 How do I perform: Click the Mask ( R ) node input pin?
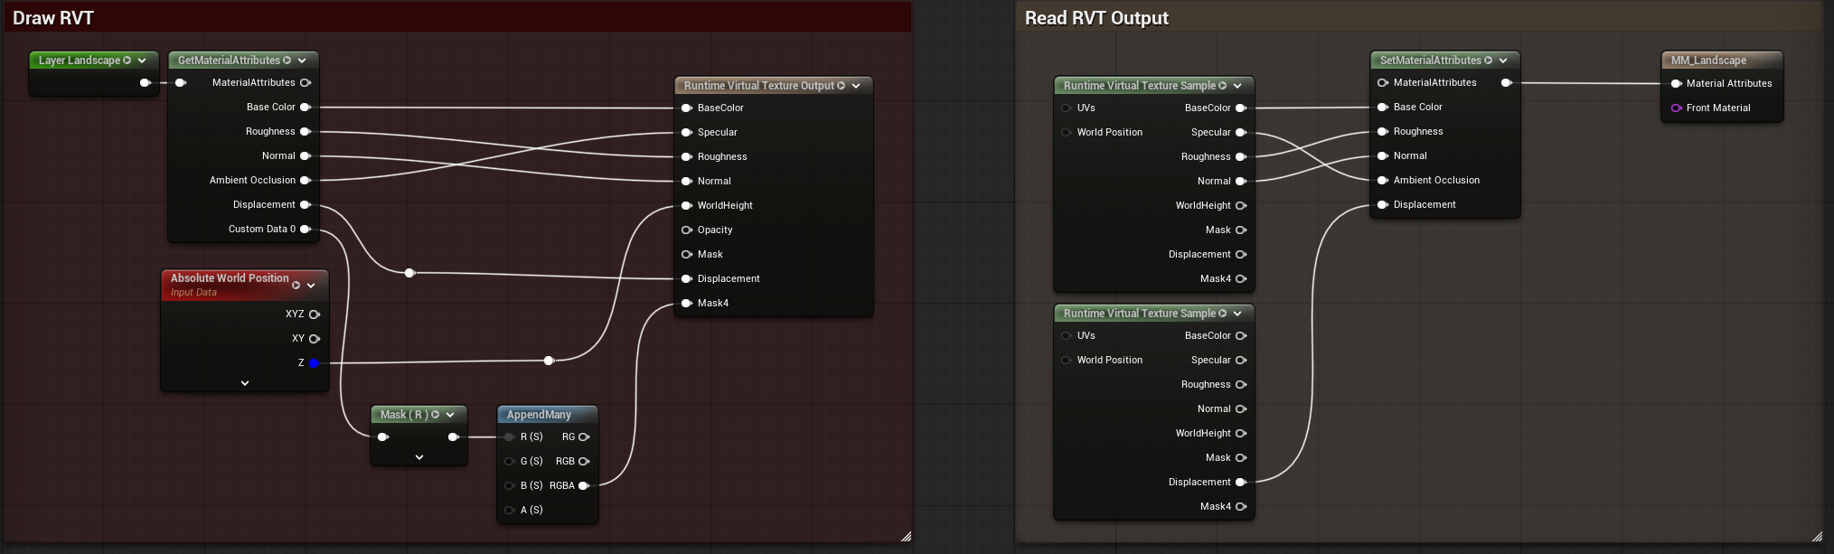[x=383, y=437]
